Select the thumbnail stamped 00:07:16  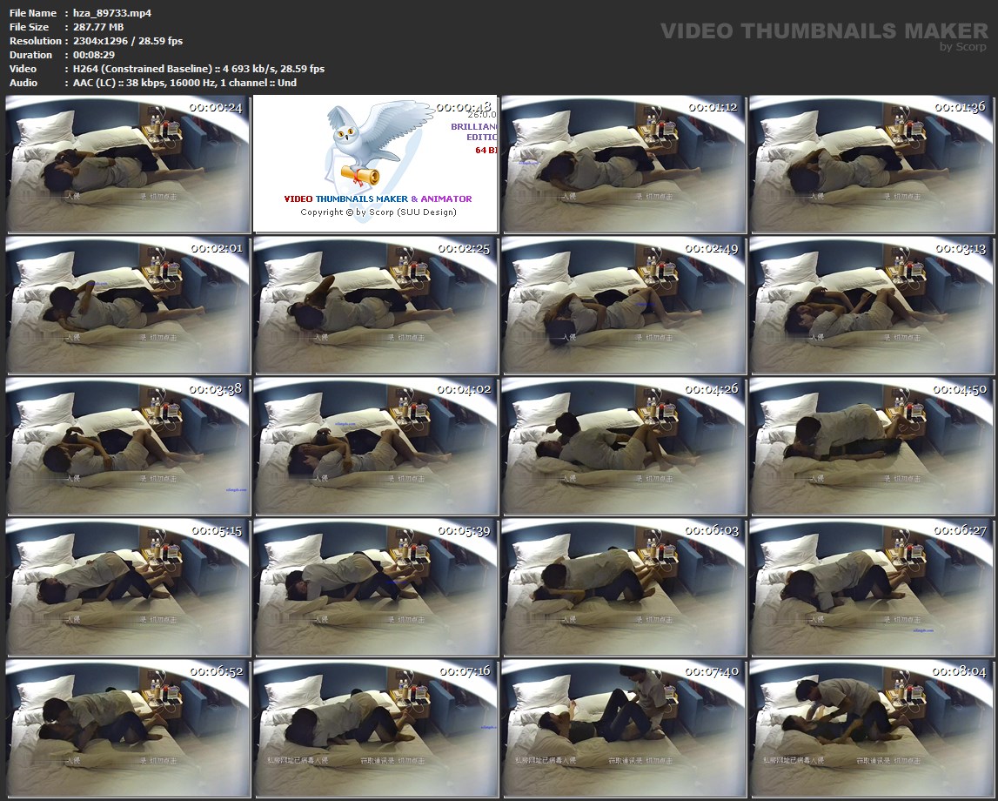click(x=376, y=729)
